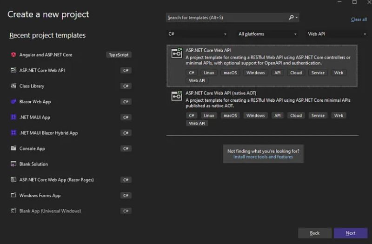Select ASP.NET Core Web API (native AOT) result title
Screen dimensions: 372x244
221,93
